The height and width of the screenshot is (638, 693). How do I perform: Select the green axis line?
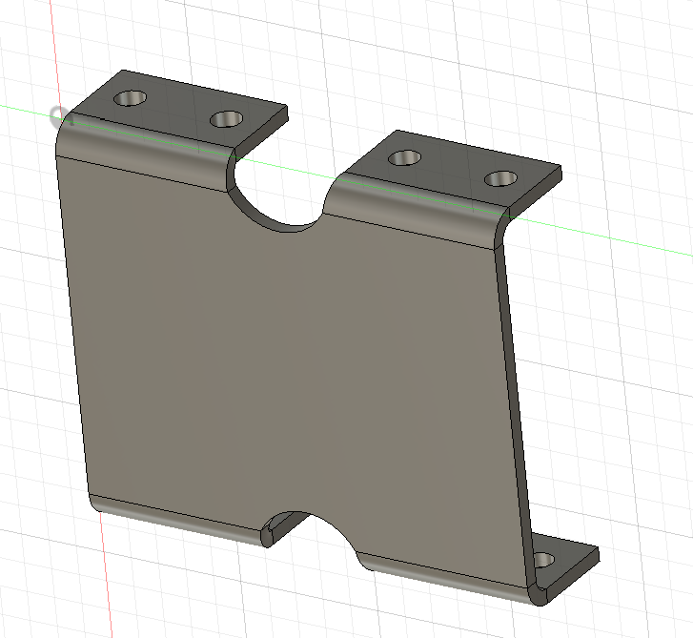click(610, 237)
